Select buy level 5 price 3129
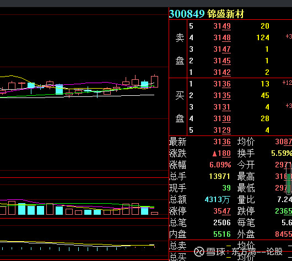292x261 pixels. (222, 130)
